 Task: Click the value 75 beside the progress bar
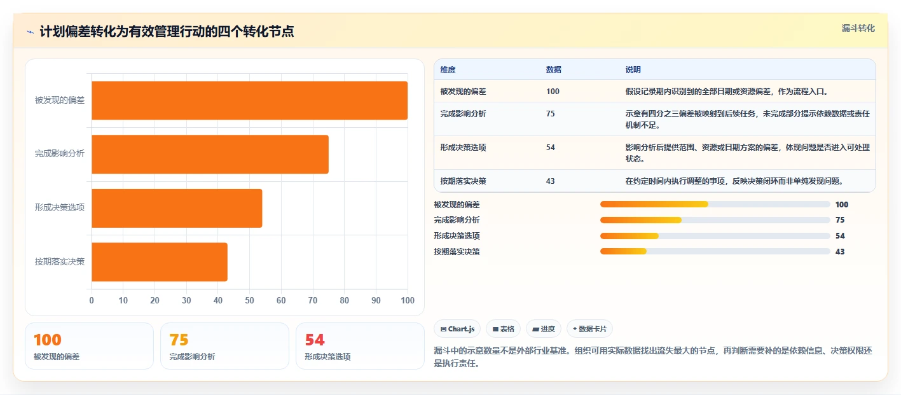click(840, 220)
